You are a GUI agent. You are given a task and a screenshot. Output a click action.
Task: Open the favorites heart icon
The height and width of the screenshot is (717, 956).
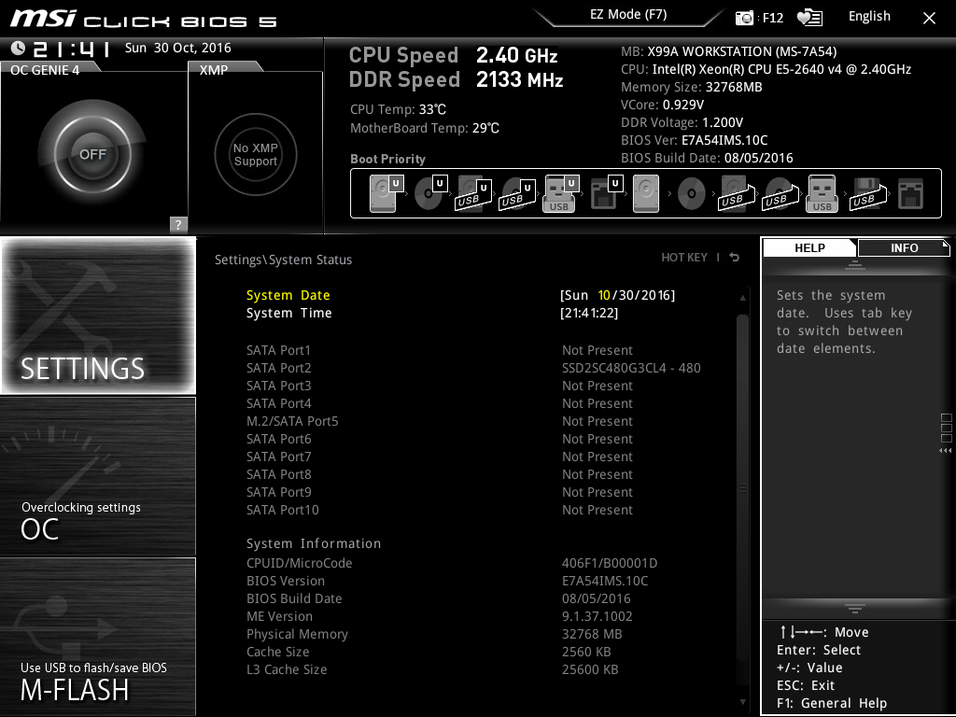(x=809, y=18)
